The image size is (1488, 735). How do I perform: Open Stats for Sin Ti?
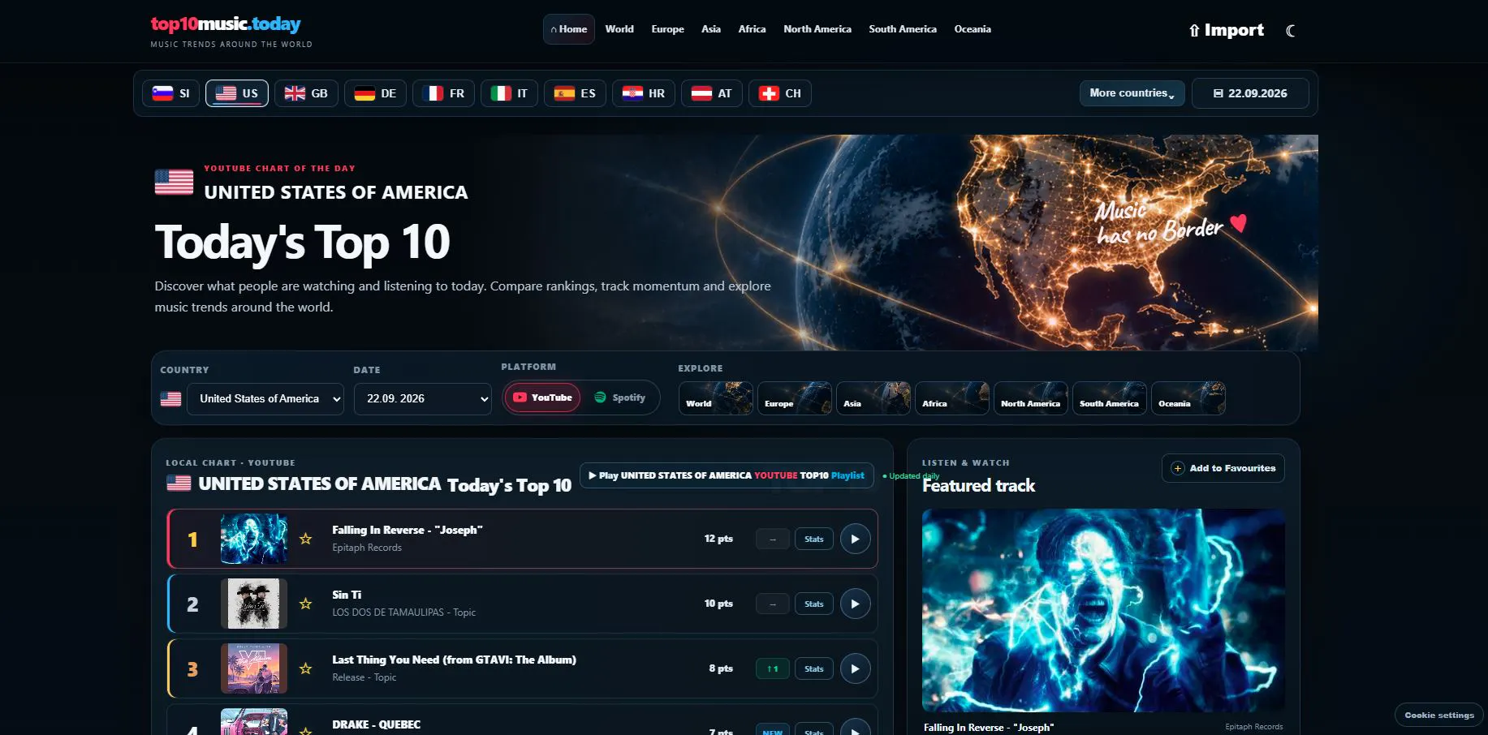[813, 604]
